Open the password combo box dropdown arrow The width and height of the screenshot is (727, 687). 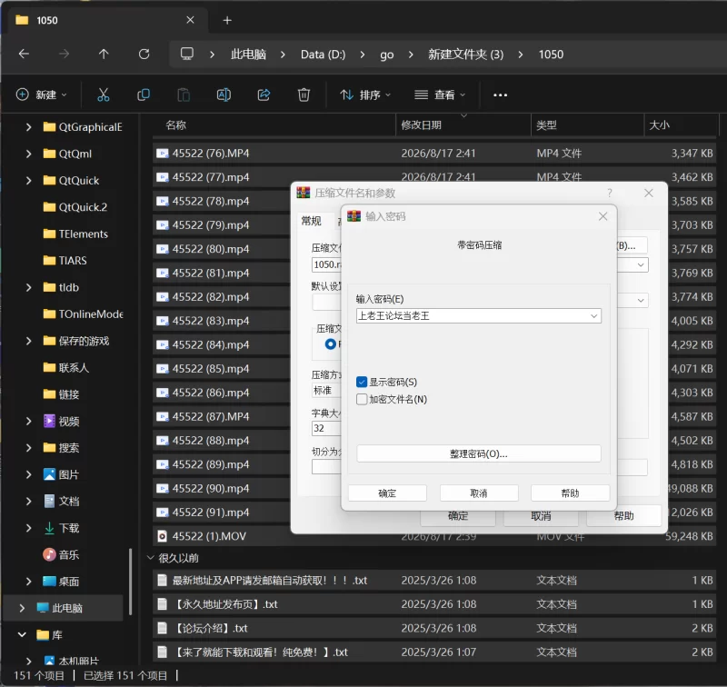593,316
